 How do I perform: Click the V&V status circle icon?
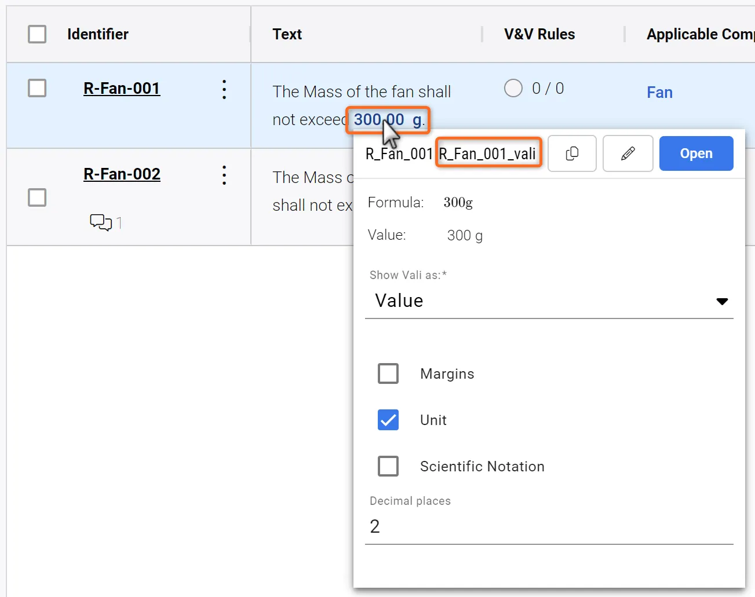click(513, 89)
